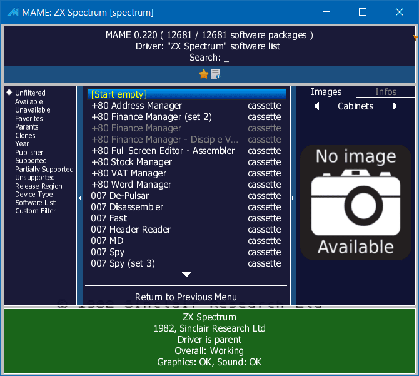Select the Unfiltered filter option
This screenshot has height=376, width=419.
click(30, 93)
